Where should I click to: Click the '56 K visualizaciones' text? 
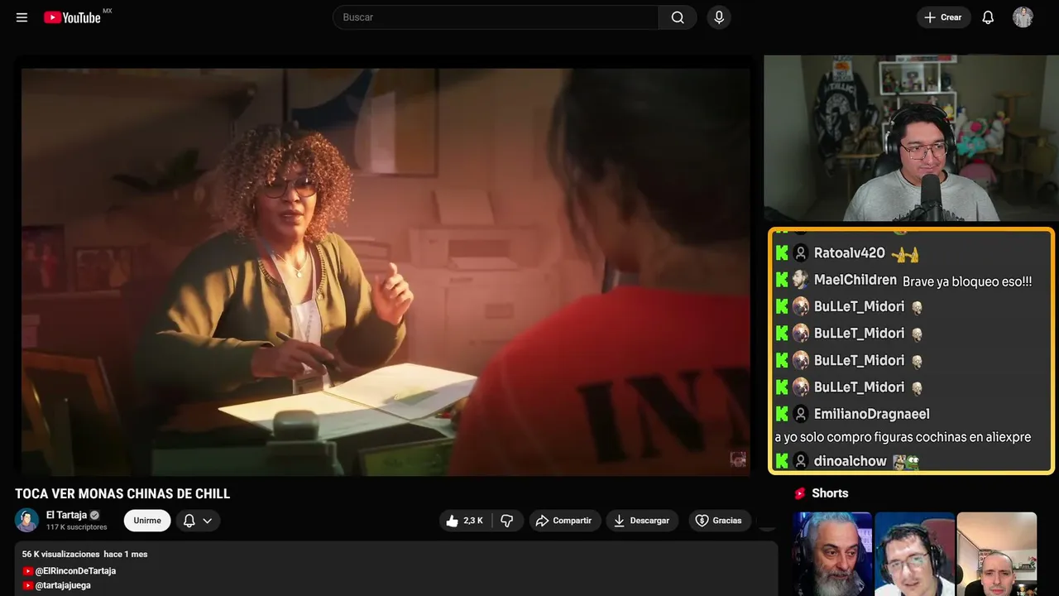coord(60,555)
